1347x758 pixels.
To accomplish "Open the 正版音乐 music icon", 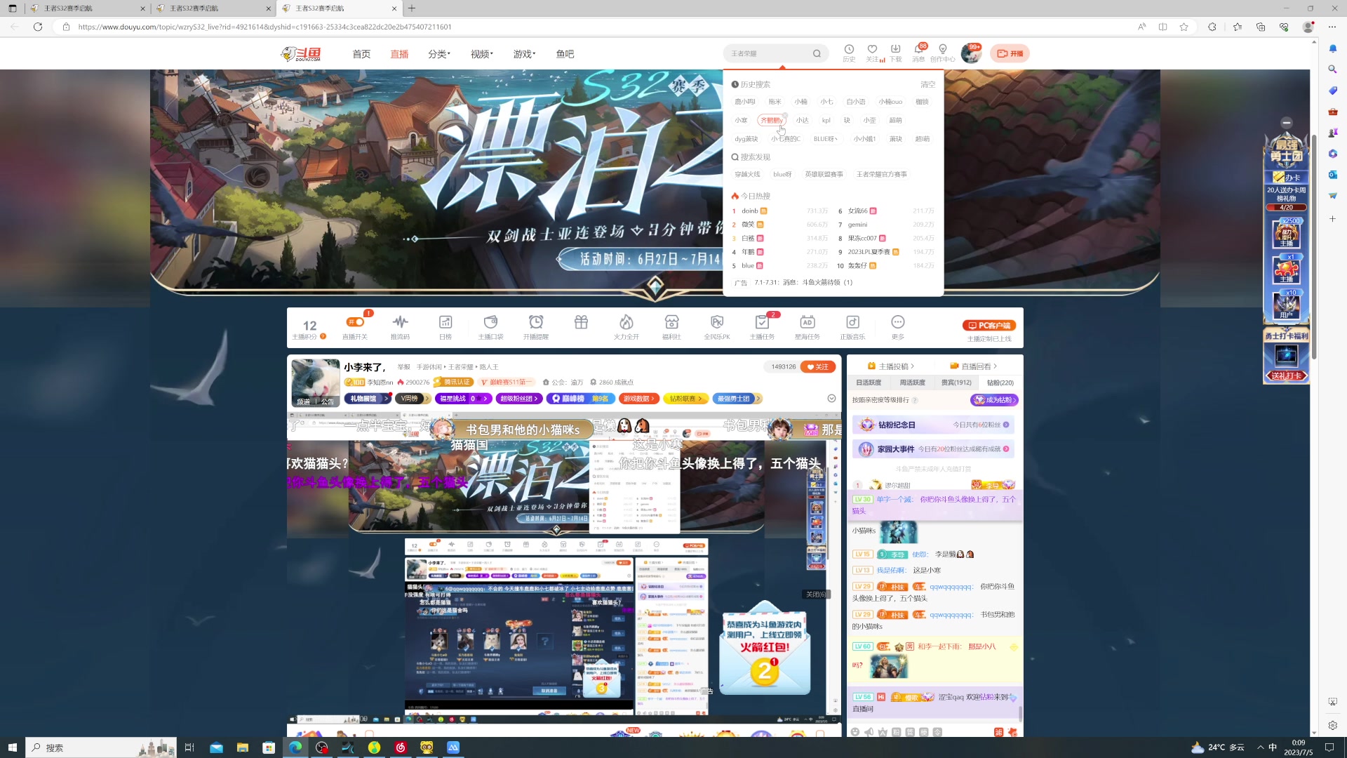I will [x=852, y=323].
